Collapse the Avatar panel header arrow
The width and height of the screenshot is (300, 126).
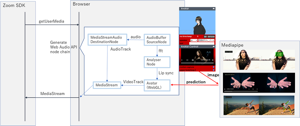pos(214,8)
